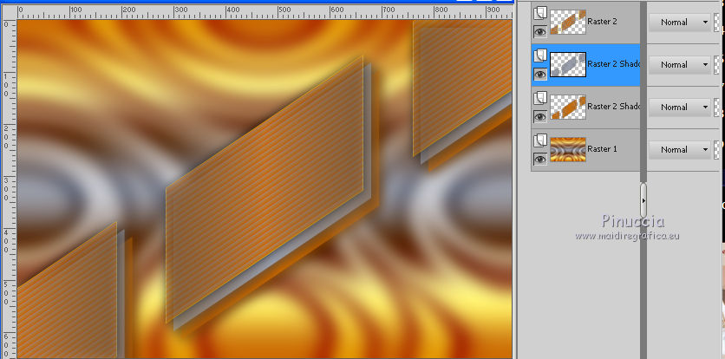Viewport: 725px width, 359px height.
Task: Click the unhighlighted 'Raster 2 Shado' layer name
Action: pyautogui.click(x=614, y=107)
